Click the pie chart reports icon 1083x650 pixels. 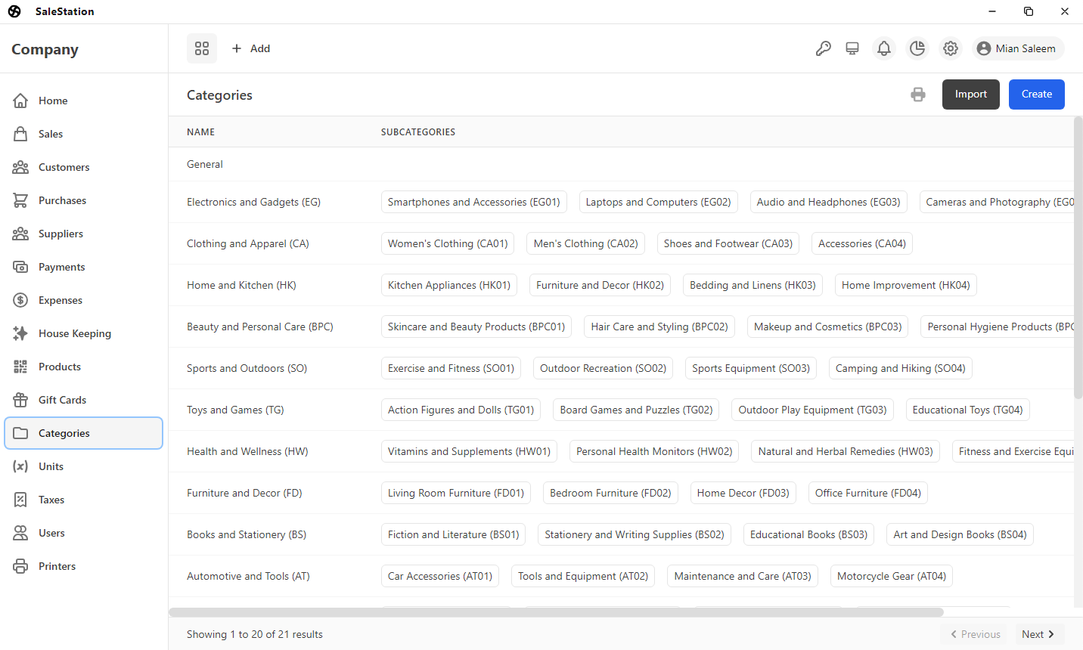917,48
